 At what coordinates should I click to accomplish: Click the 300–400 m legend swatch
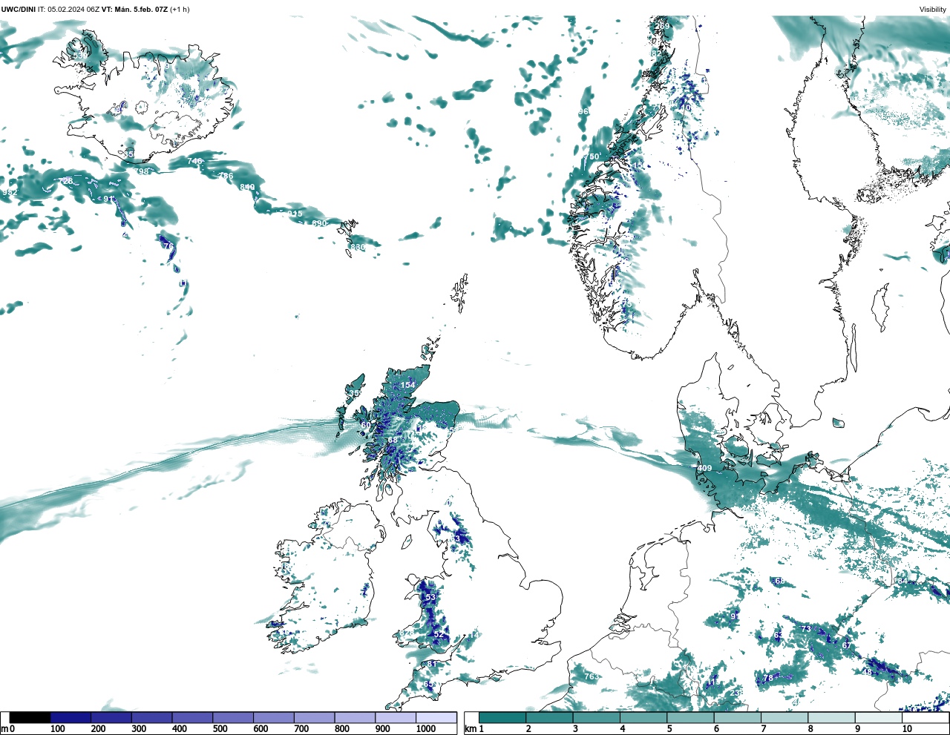tap(151, 717)
